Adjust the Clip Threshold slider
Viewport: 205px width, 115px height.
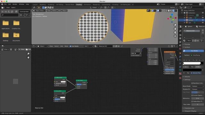198,92
